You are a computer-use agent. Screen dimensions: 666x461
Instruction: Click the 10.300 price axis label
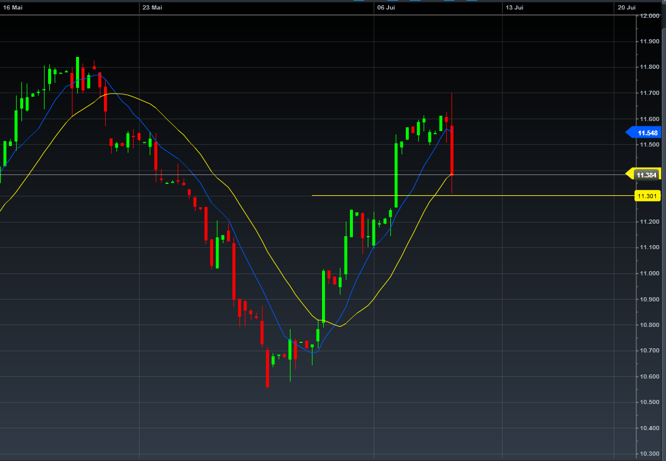click(650, 454)
